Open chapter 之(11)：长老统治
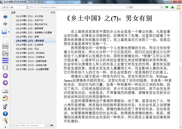This screenshot has width=182, height=129. (x=30, y=57)
